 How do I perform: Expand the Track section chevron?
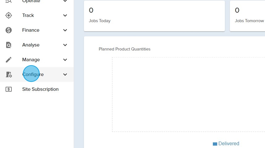pos(65,15)
